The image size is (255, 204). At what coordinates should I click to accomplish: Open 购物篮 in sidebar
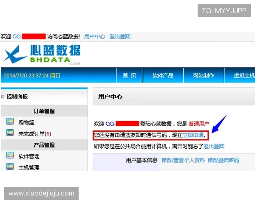(x=26, y=122)
